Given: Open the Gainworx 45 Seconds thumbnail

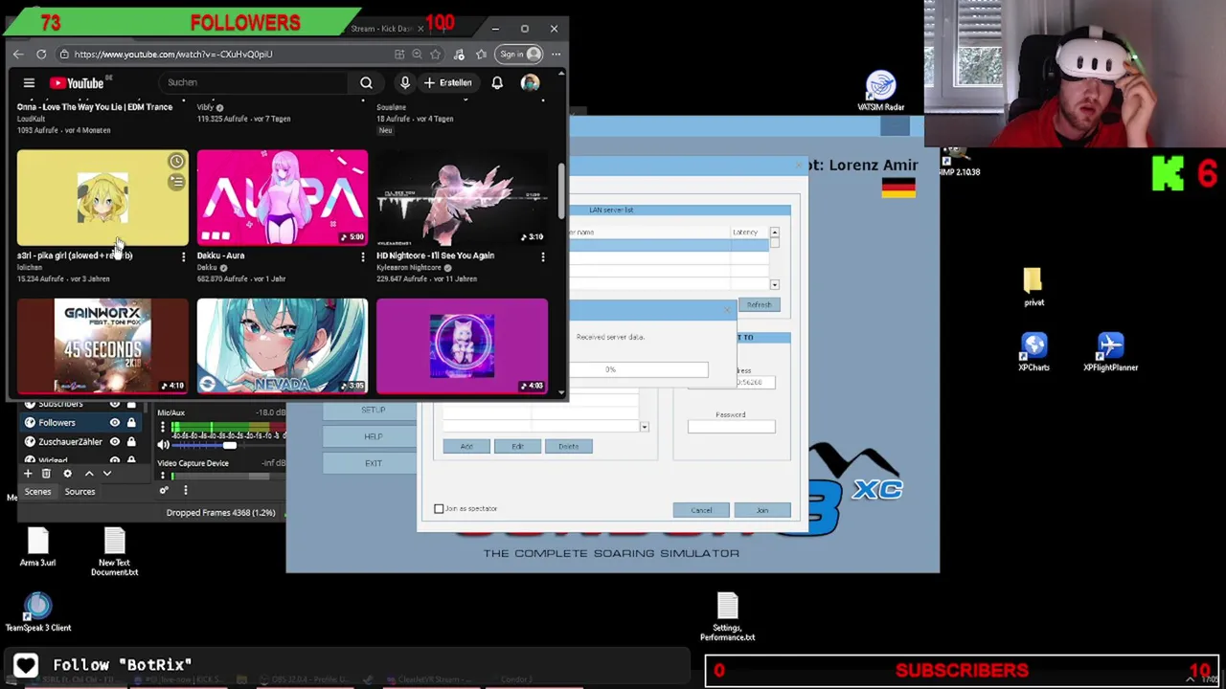Looking at the screenshot, I should 102,346.
